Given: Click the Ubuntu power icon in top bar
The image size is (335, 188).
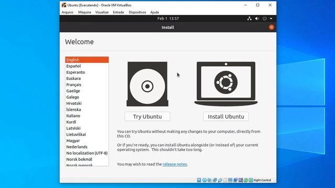Looking at the screenshot, I should pos(264,19).
